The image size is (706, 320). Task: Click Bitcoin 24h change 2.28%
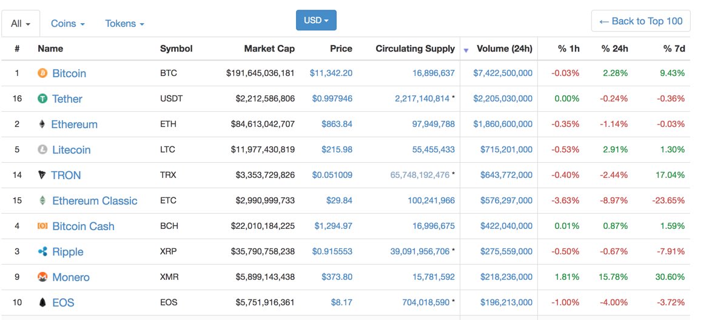tap(616, 73)
